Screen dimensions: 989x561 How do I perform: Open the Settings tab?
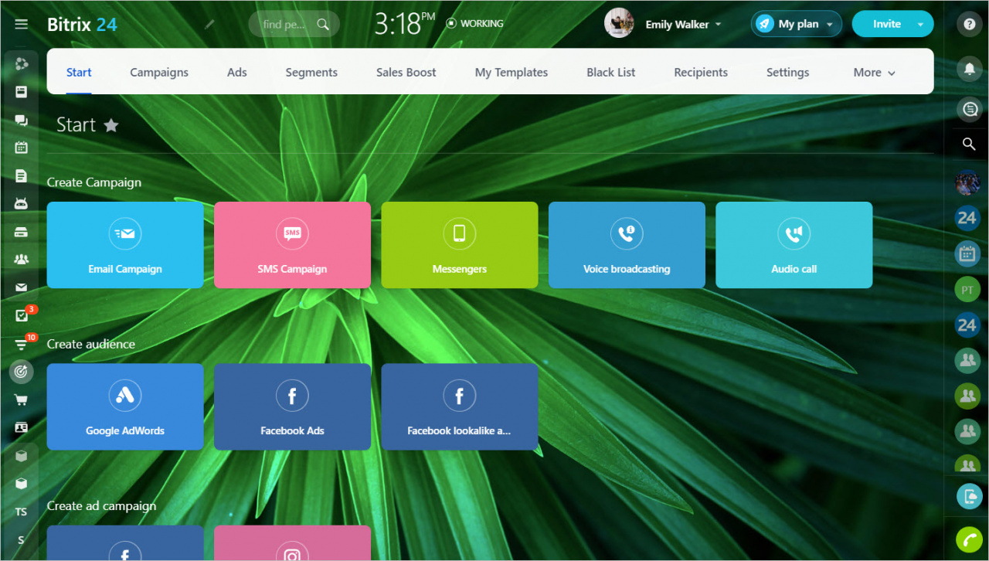pos(788,72)
